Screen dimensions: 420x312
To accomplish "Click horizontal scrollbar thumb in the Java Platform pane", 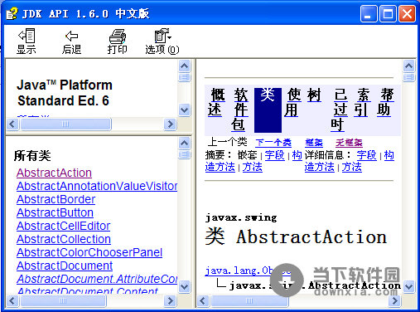I will tap(65, 124).
